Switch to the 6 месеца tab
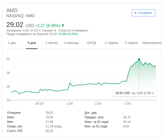The image size is (164, 140). [x=71, y=43]
